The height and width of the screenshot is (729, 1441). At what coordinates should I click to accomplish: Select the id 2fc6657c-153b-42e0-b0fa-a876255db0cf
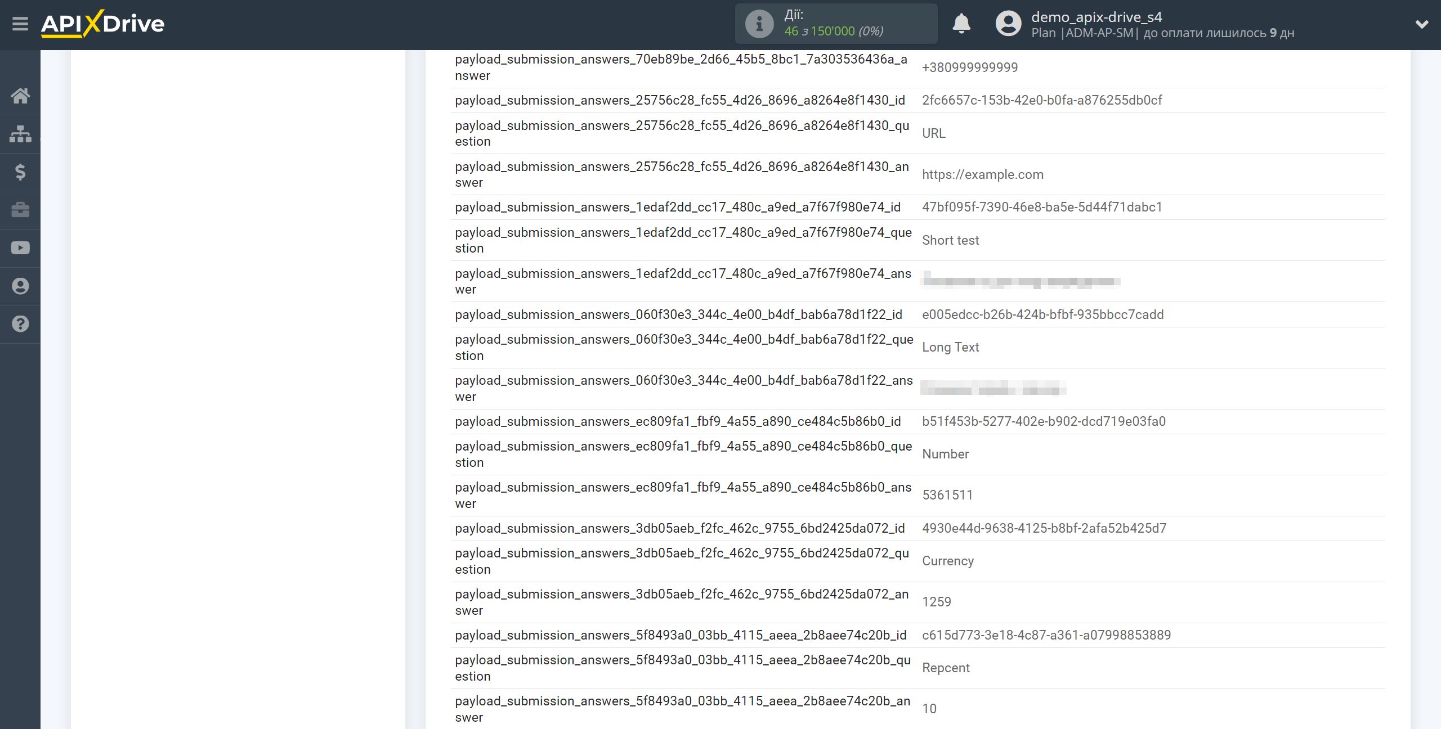click(1041, 100)
